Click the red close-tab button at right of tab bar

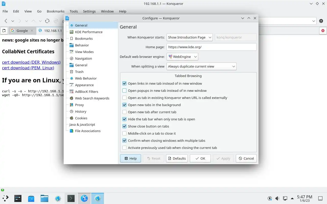(x=323, y=31)
